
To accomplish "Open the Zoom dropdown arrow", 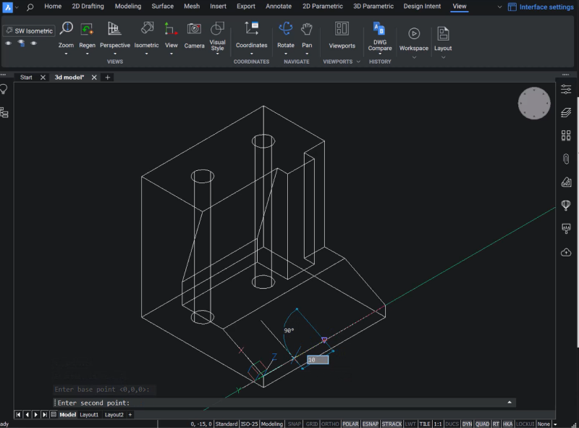I will [x=66, y=54].
